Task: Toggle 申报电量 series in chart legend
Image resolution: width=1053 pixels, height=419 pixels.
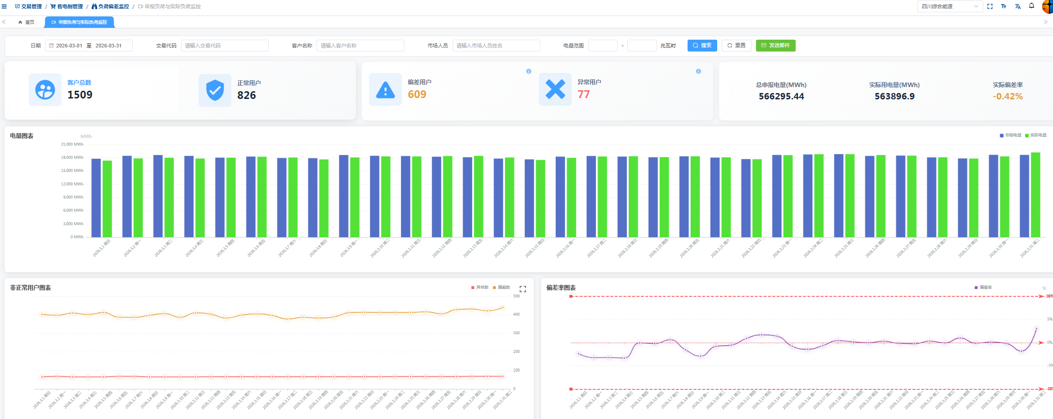Action: [x=1010, y=135]
